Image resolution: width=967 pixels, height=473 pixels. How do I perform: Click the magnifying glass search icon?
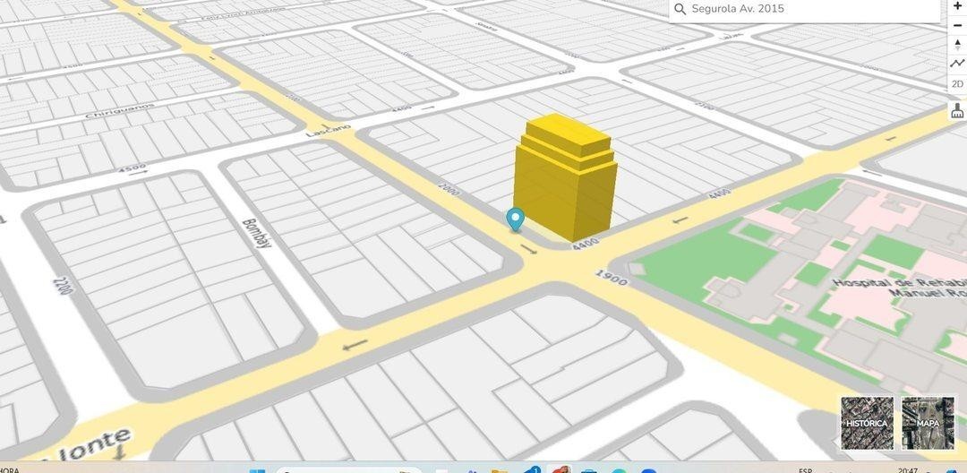(x=680, y=9)
